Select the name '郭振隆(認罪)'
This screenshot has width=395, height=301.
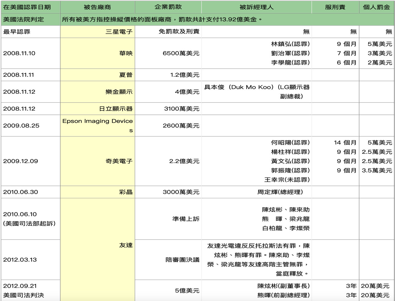pyautogui.click(x=290, y=170)
